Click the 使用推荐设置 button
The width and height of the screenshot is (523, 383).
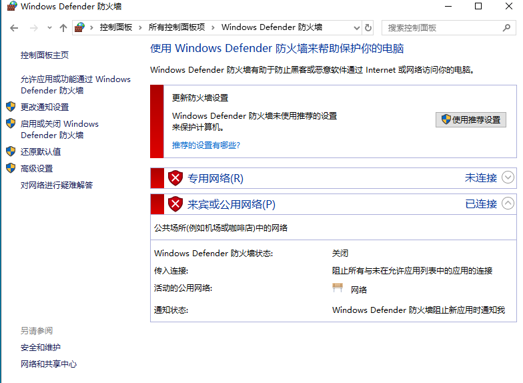click(x=471, y=120)
